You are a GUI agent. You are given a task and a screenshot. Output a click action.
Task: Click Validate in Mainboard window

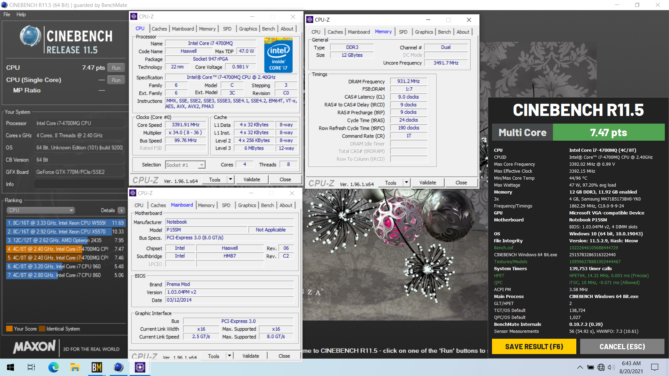(x=251, y=356)
